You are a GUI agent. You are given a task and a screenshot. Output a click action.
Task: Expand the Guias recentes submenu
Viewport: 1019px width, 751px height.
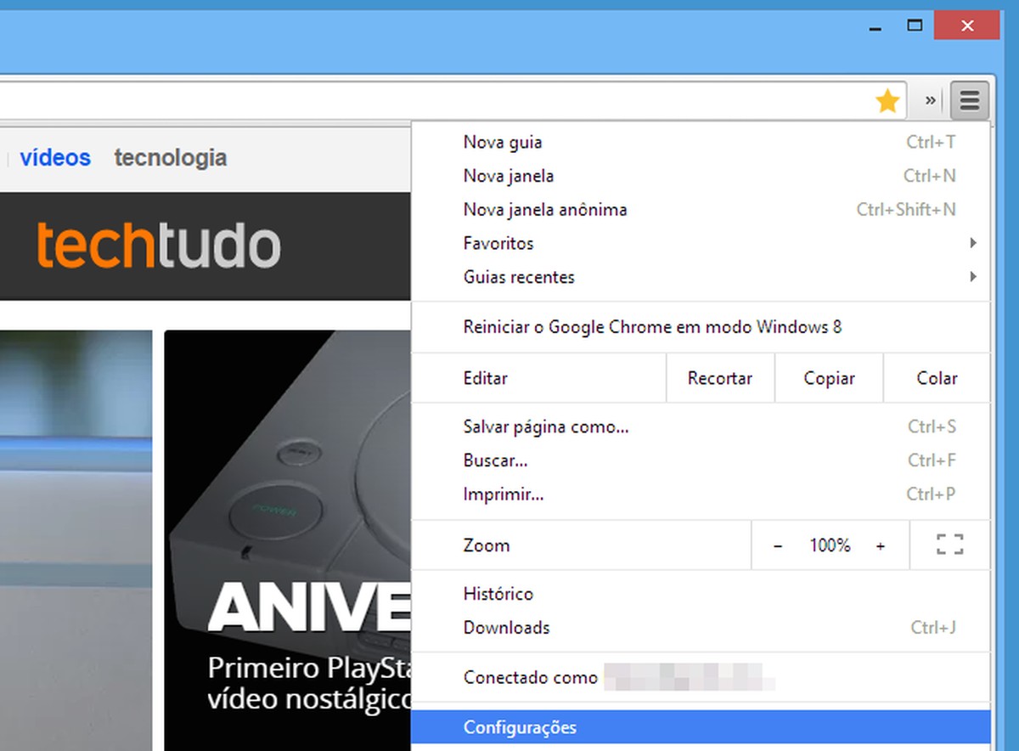(x=701, y=277)
